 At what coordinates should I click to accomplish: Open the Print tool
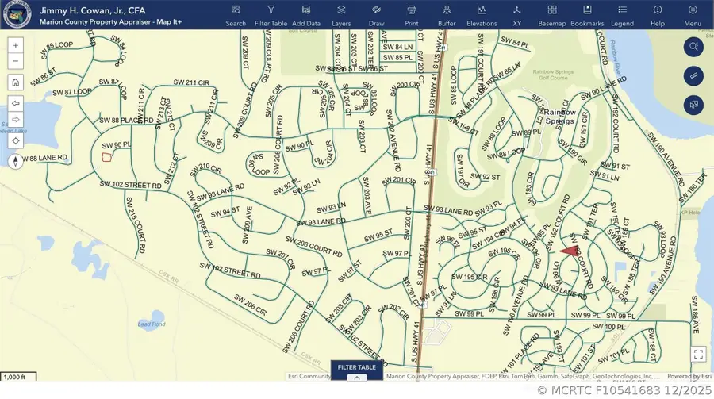click(411, 15)
